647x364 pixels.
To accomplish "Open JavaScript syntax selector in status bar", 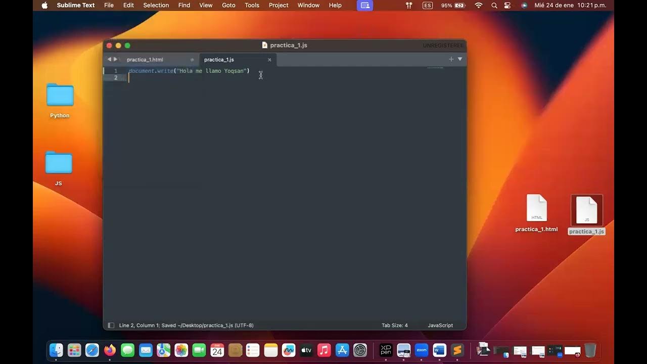I will pos(440,326).
